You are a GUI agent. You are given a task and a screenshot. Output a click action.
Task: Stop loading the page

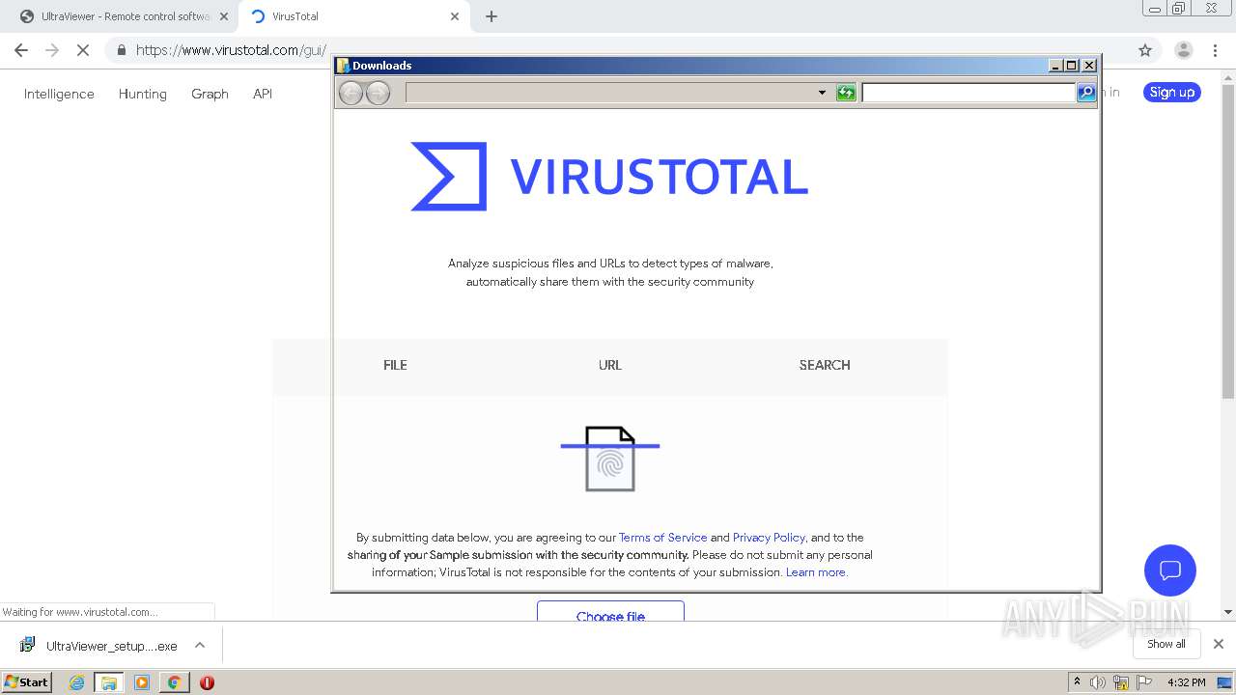pos(83,50)
